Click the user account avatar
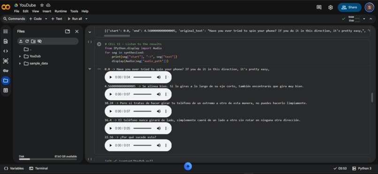This screenshot has height=174, width=378. 369,7
